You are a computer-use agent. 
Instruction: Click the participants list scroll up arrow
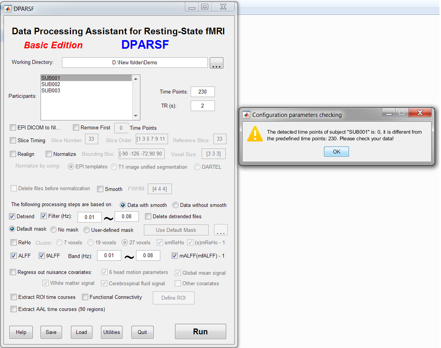pos(136,79)
